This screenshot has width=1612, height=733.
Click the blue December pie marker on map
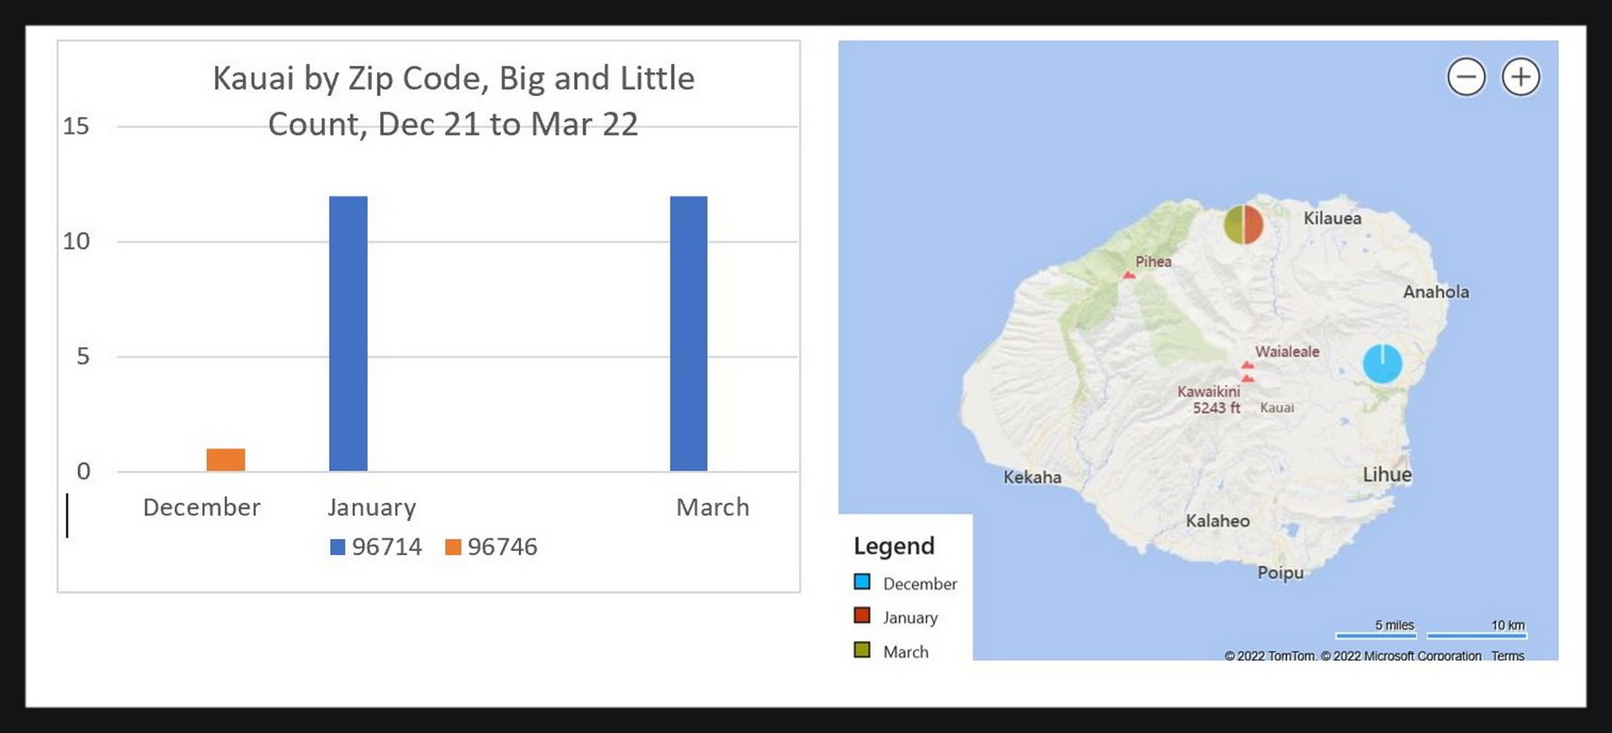pyautogui.click(x=1382, y=364)
